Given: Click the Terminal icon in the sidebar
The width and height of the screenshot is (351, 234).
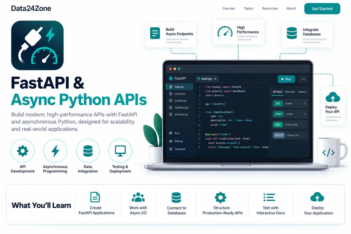Looking at the screenshot, I should [x=171, y=149].
